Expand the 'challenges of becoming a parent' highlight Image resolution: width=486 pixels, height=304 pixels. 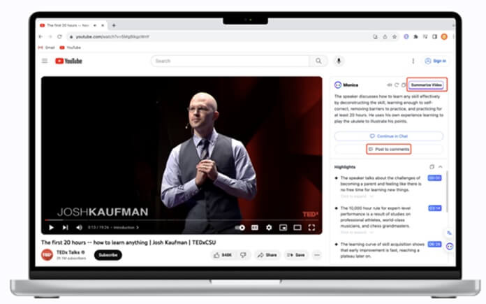tap(357, 196)
